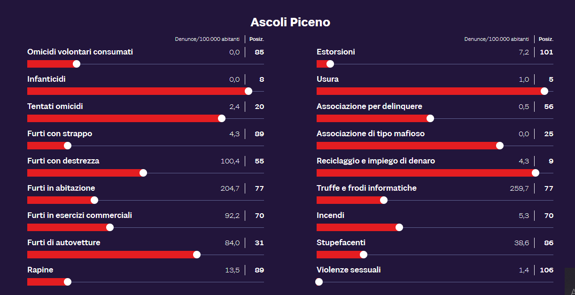Click the Ascoli Piceno heading

click(290, 22)
